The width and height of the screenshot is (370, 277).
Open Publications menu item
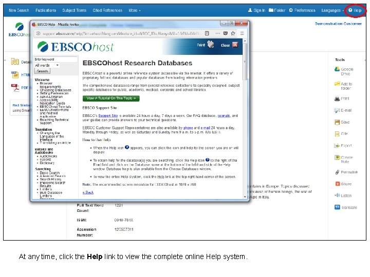pos(46,10)
